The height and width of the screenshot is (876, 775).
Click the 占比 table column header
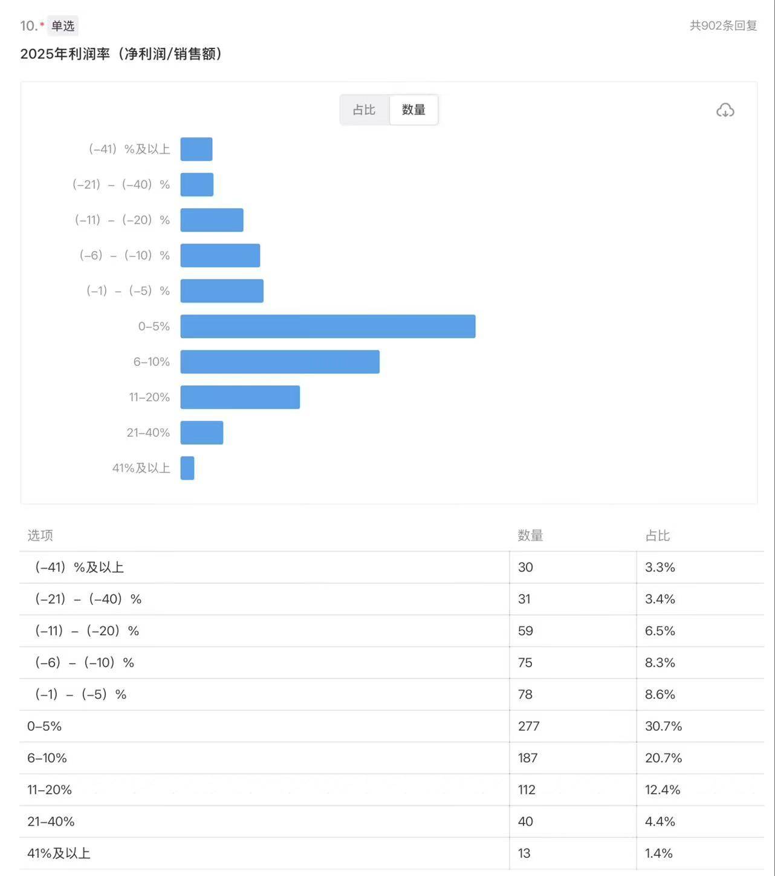[x=658, y=535]
